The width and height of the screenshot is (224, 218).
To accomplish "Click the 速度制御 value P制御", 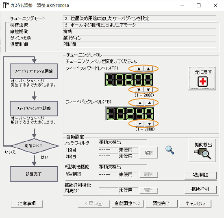I will coord(139,44).
